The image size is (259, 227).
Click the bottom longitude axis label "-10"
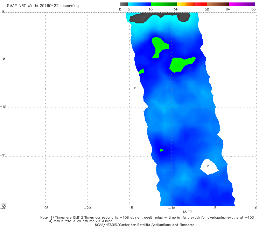172,208
